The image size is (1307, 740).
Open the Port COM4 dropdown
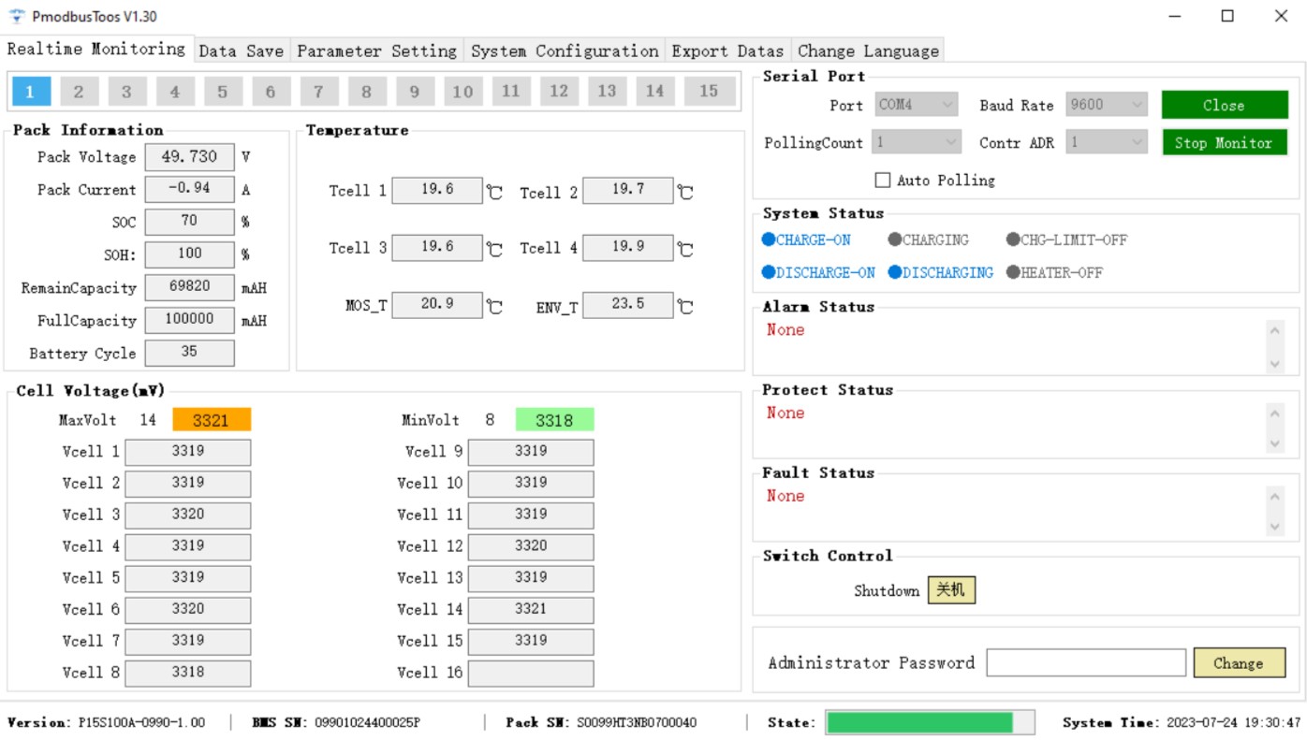(918, 106)
